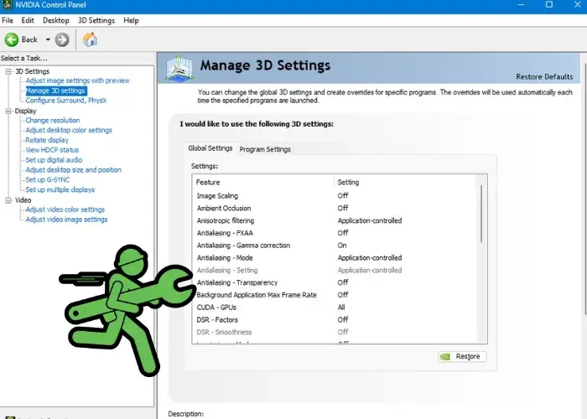Open the Back history dropdown arrow
587x419 pixels.
click(48, 39)
